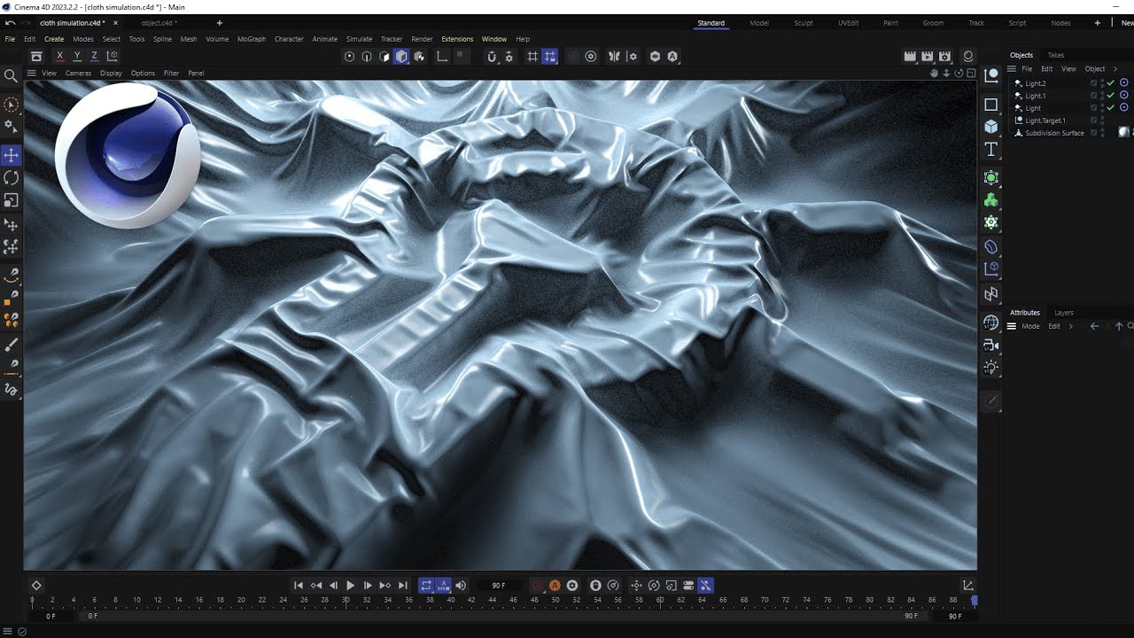
Task: Add a Cube primitive from side palette
Action: point(991,127)
